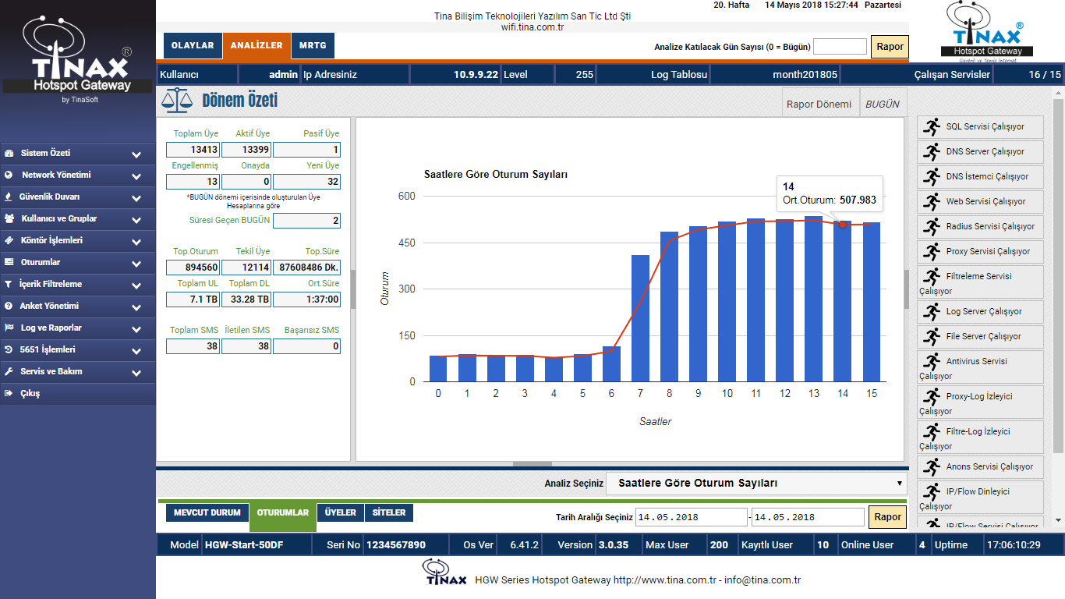Viewport: 1065px width, 599px height.
Task: Click the top Rapor button near day count
Action: [x=890, y=47]
